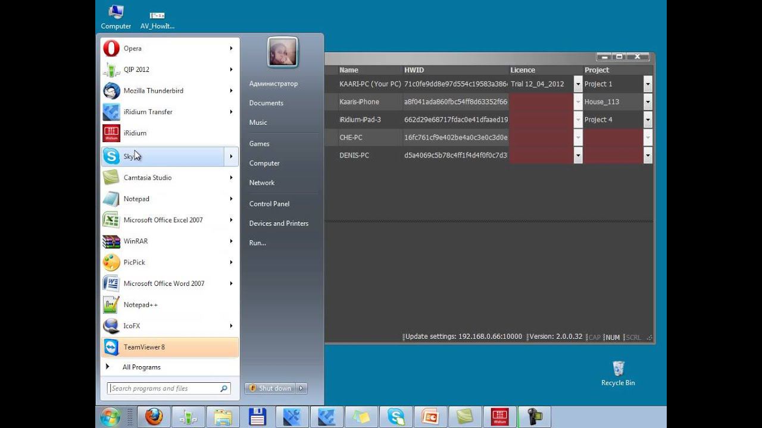
Task: Switch to QIP on the taskbar
Action: [188, 417]
